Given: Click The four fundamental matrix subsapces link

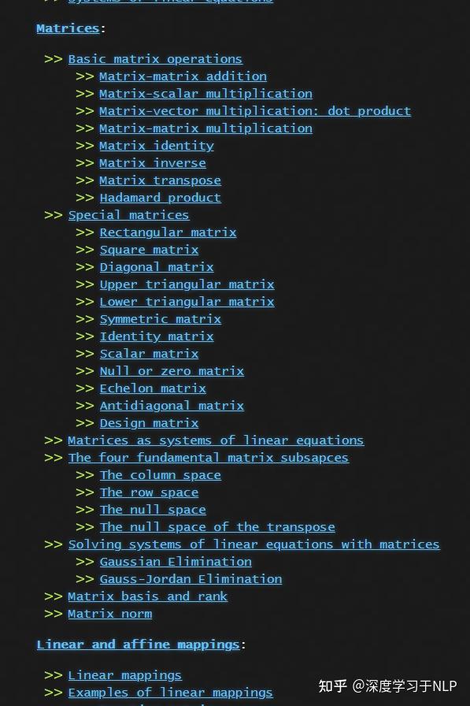Looking at the screenshot, I should (209, 458).
